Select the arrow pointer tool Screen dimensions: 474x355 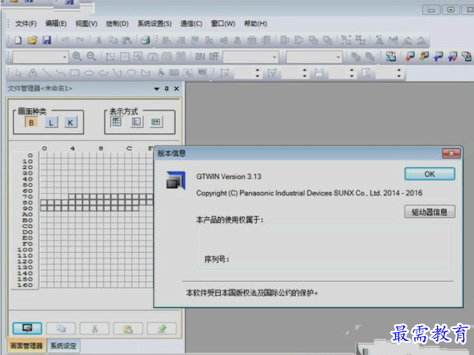[18, 73]
